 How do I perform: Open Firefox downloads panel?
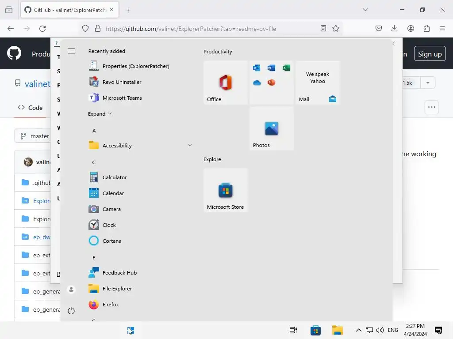[x=394, y=28]
